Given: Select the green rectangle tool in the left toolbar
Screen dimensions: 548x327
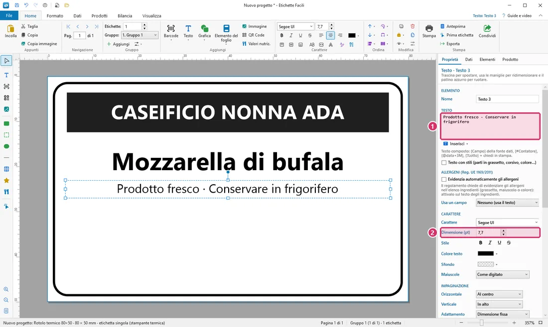Looking at the screenshot, I should pos(6,123).
